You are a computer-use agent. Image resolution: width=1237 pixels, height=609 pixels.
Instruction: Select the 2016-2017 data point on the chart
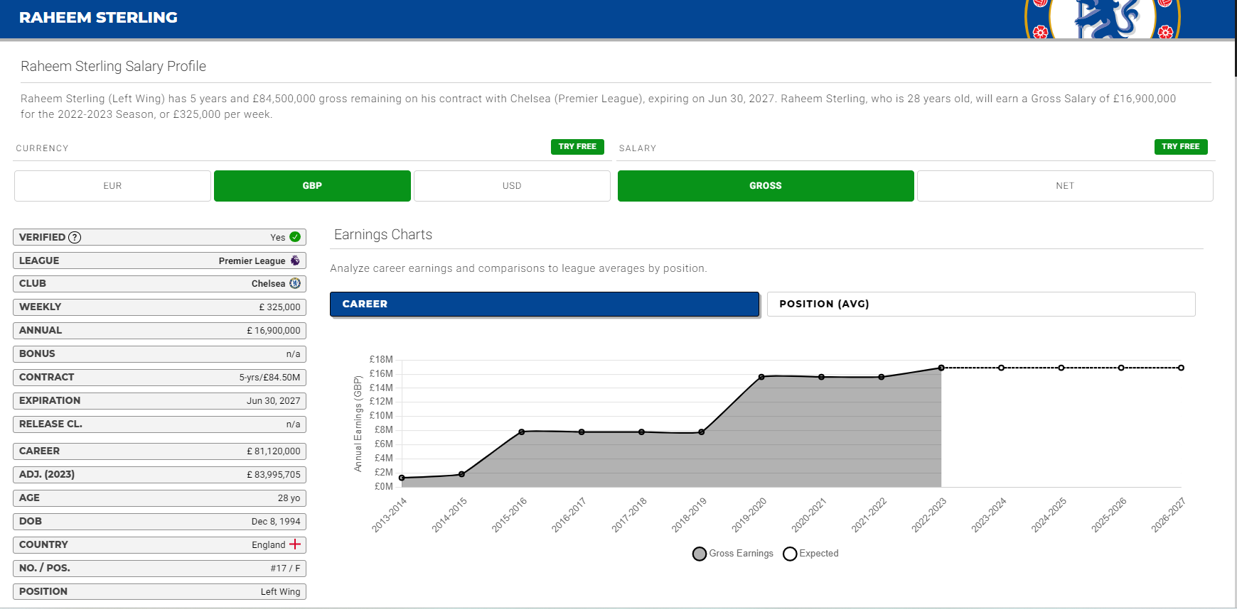tap(582, 432)
